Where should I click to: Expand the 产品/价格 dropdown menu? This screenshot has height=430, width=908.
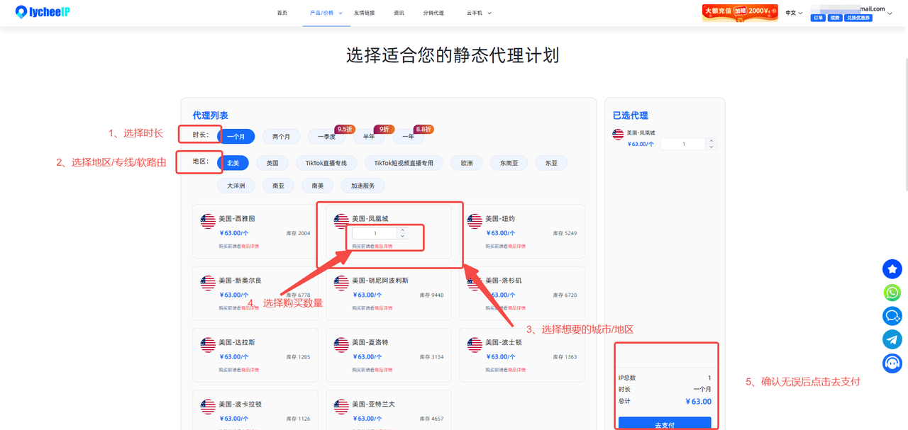[x=326, y=13]
